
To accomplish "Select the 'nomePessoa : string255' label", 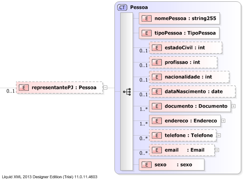I will (185, 19).
